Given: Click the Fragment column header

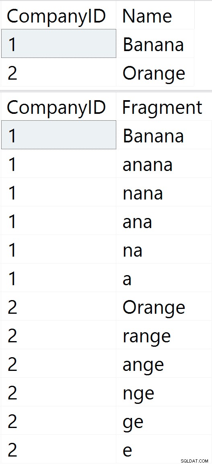Looking at the screenshot, I should point(164,107).
